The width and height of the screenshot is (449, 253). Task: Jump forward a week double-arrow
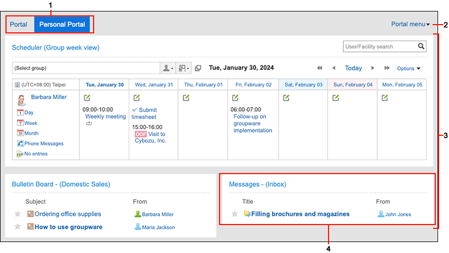387,68
